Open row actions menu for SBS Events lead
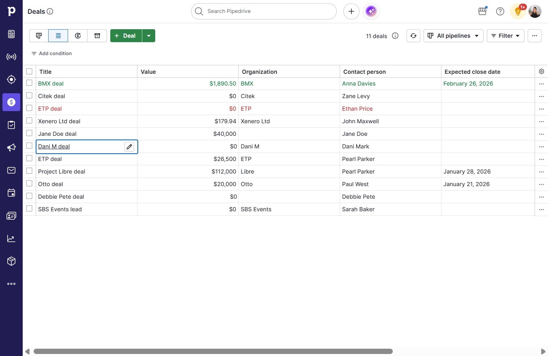This screenshot has width=548, height=356. [x=542, y=210]
